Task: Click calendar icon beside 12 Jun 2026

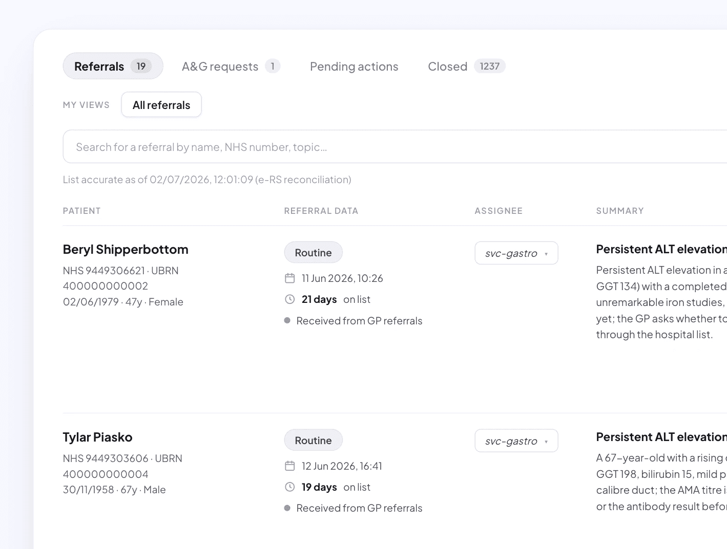Action: coord(290,466)
